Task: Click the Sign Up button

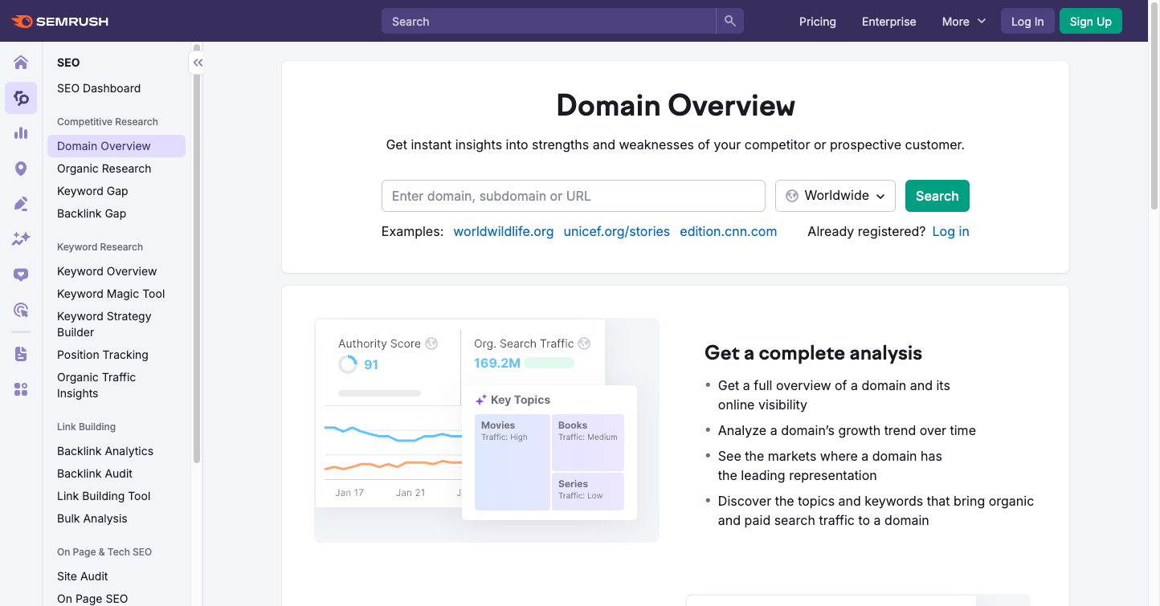Action: 1091,22
